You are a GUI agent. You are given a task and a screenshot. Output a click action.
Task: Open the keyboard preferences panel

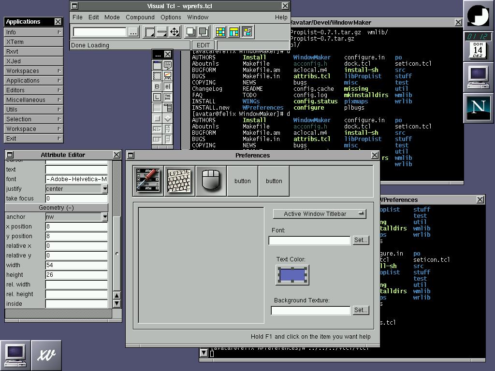pyautogui.click(x=179, y=181)
